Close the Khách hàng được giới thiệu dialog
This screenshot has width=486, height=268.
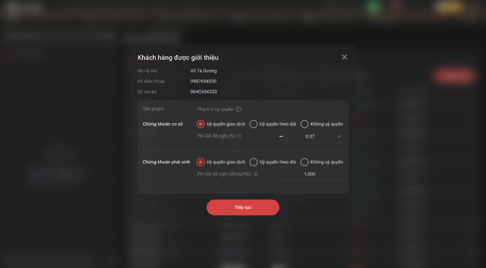click(344, 57)
